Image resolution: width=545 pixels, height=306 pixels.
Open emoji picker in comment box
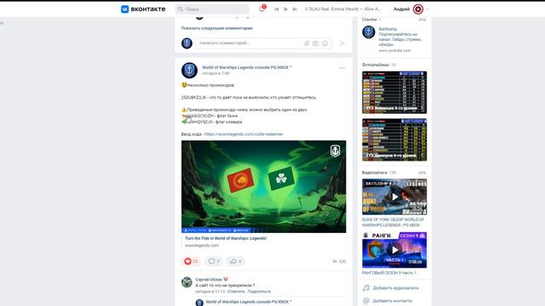point(324,43)
